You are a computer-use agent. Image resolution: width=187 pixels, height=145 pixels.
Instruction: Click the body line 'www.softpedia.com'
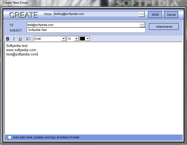pos(21,50)
